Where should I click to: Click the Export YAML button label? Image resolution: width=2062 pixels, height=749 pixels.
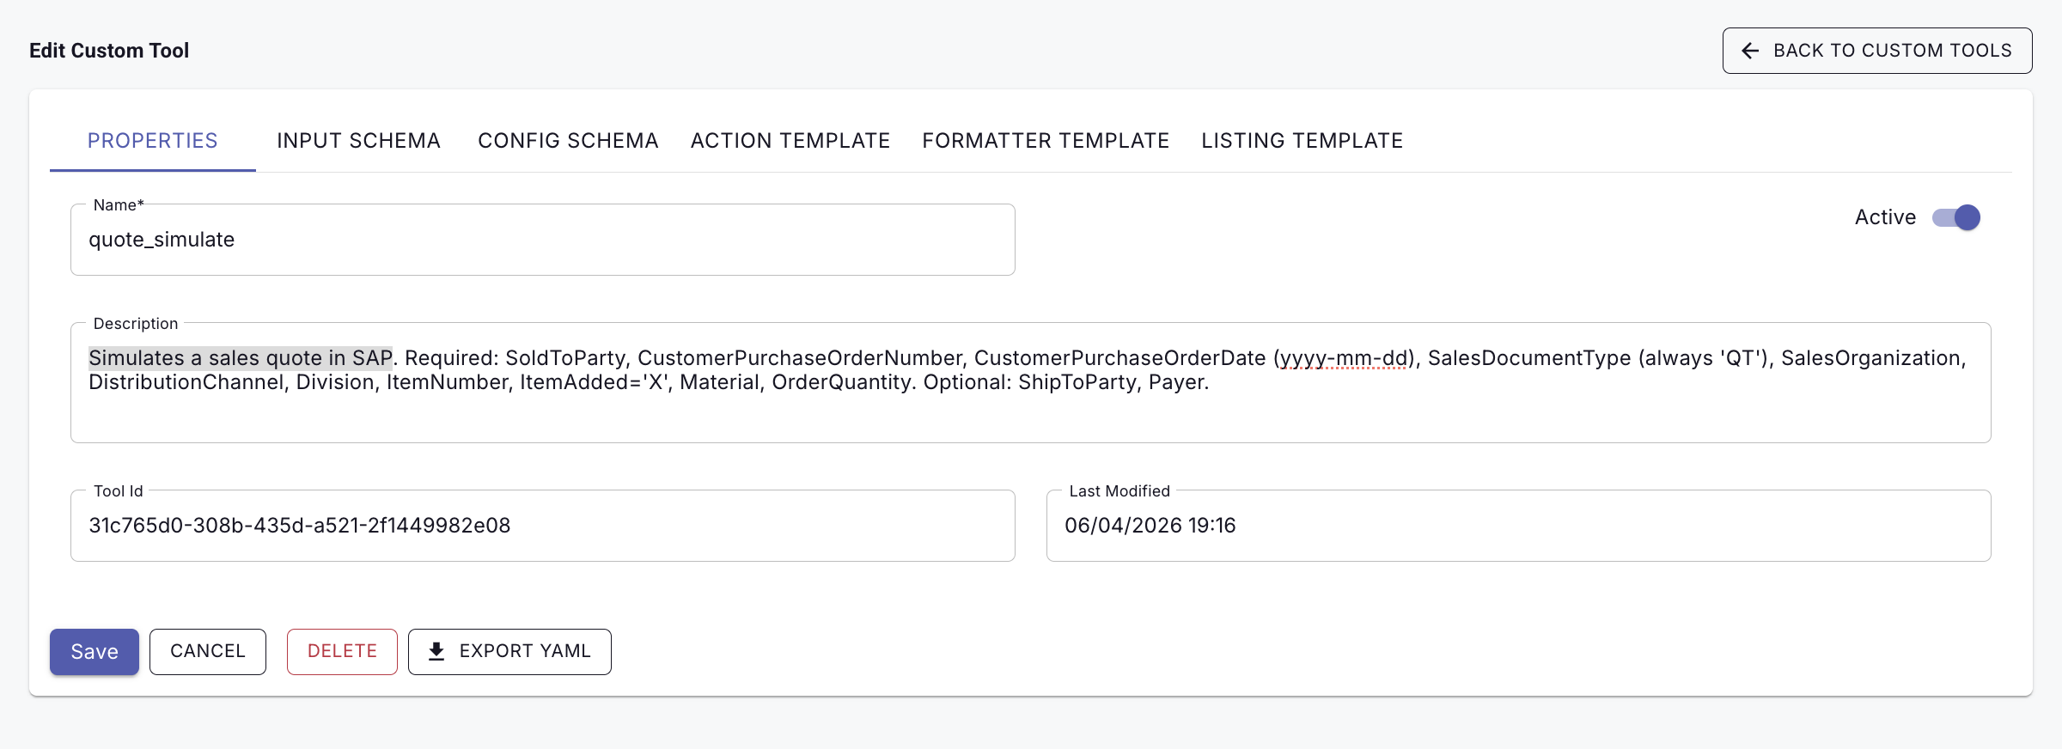click(525, 652)
